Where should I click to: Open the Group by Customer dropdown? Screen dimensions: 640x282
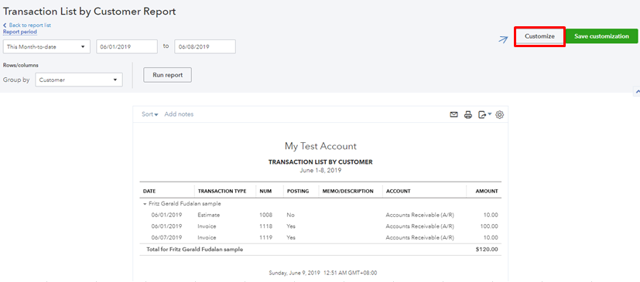click(79, 80)
